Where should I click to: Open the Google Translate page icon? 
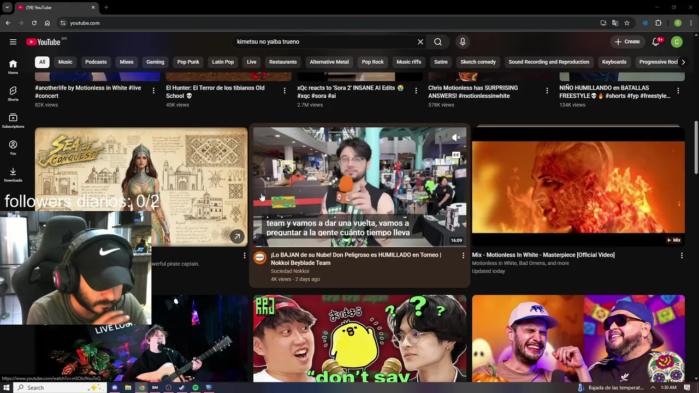pos(615,23)
